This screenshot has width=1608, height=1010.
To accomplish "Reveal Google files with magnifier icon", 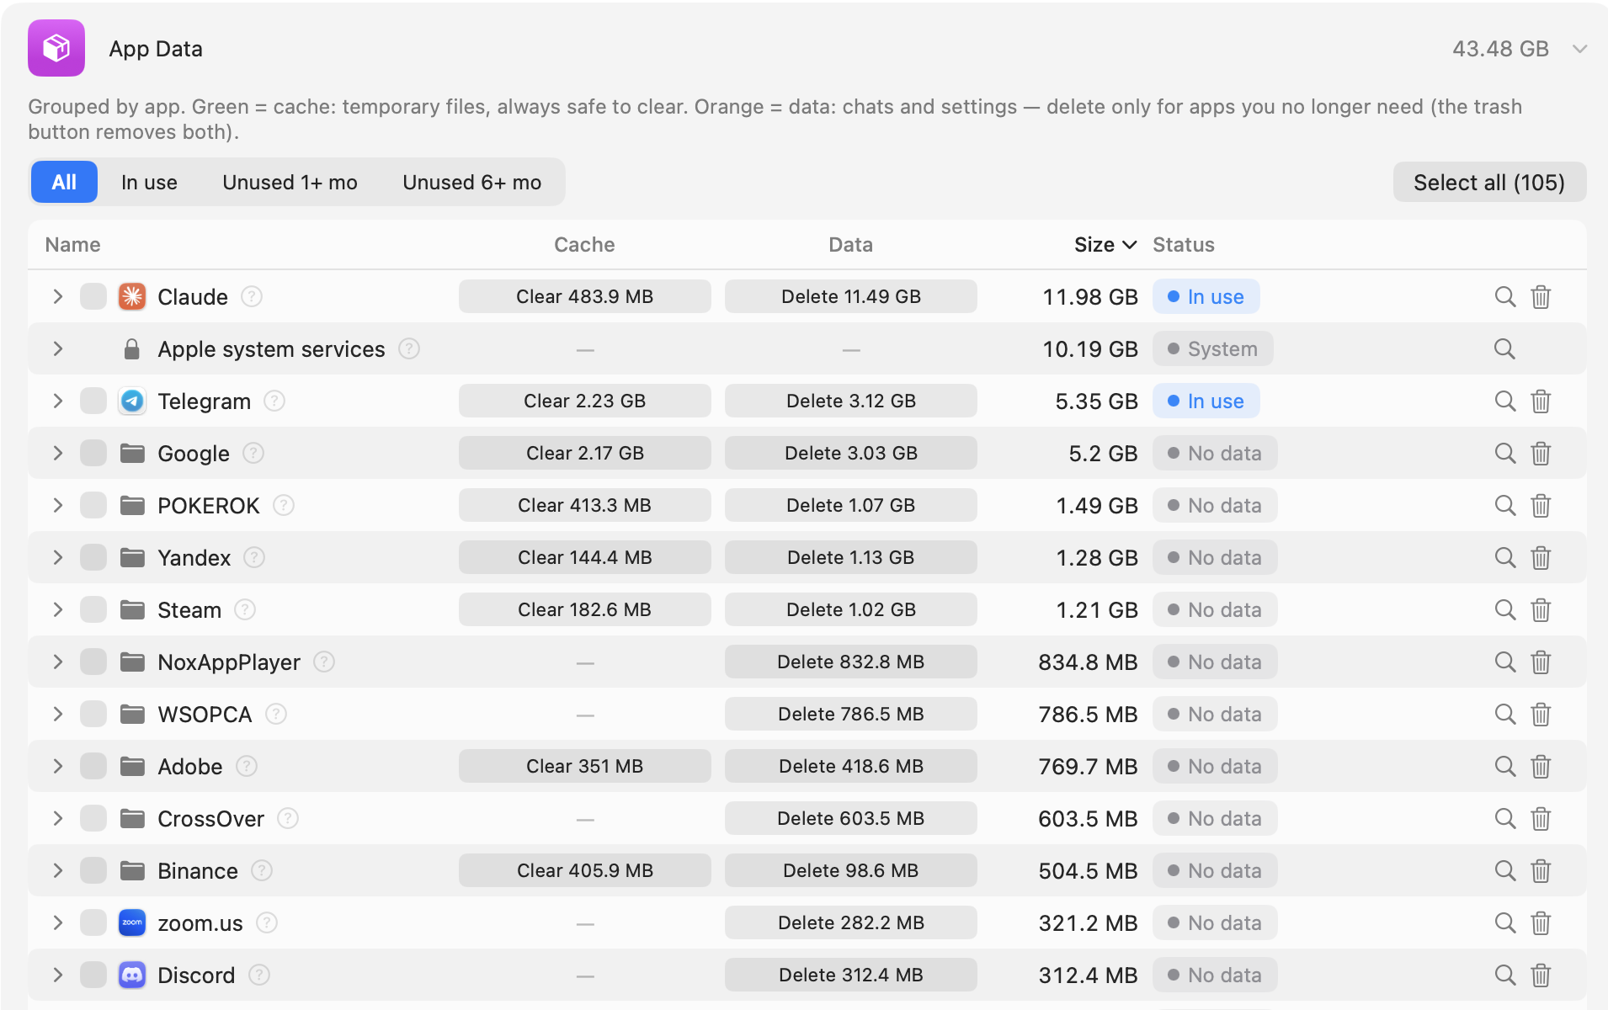I will tap(1505, 454).
